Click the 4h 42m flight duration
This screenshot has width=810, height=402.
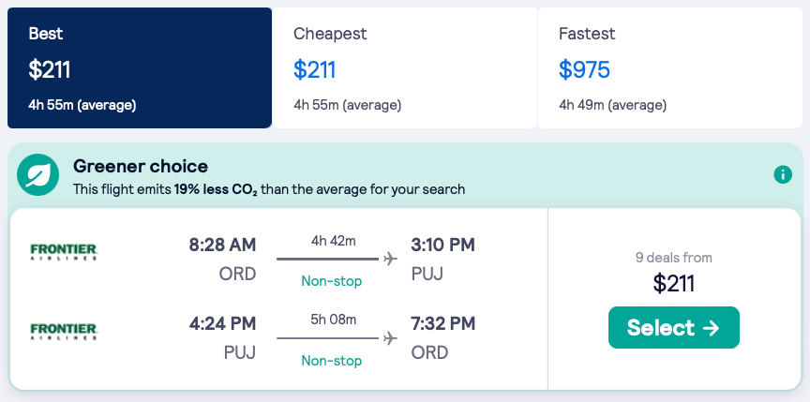(333, 241)
